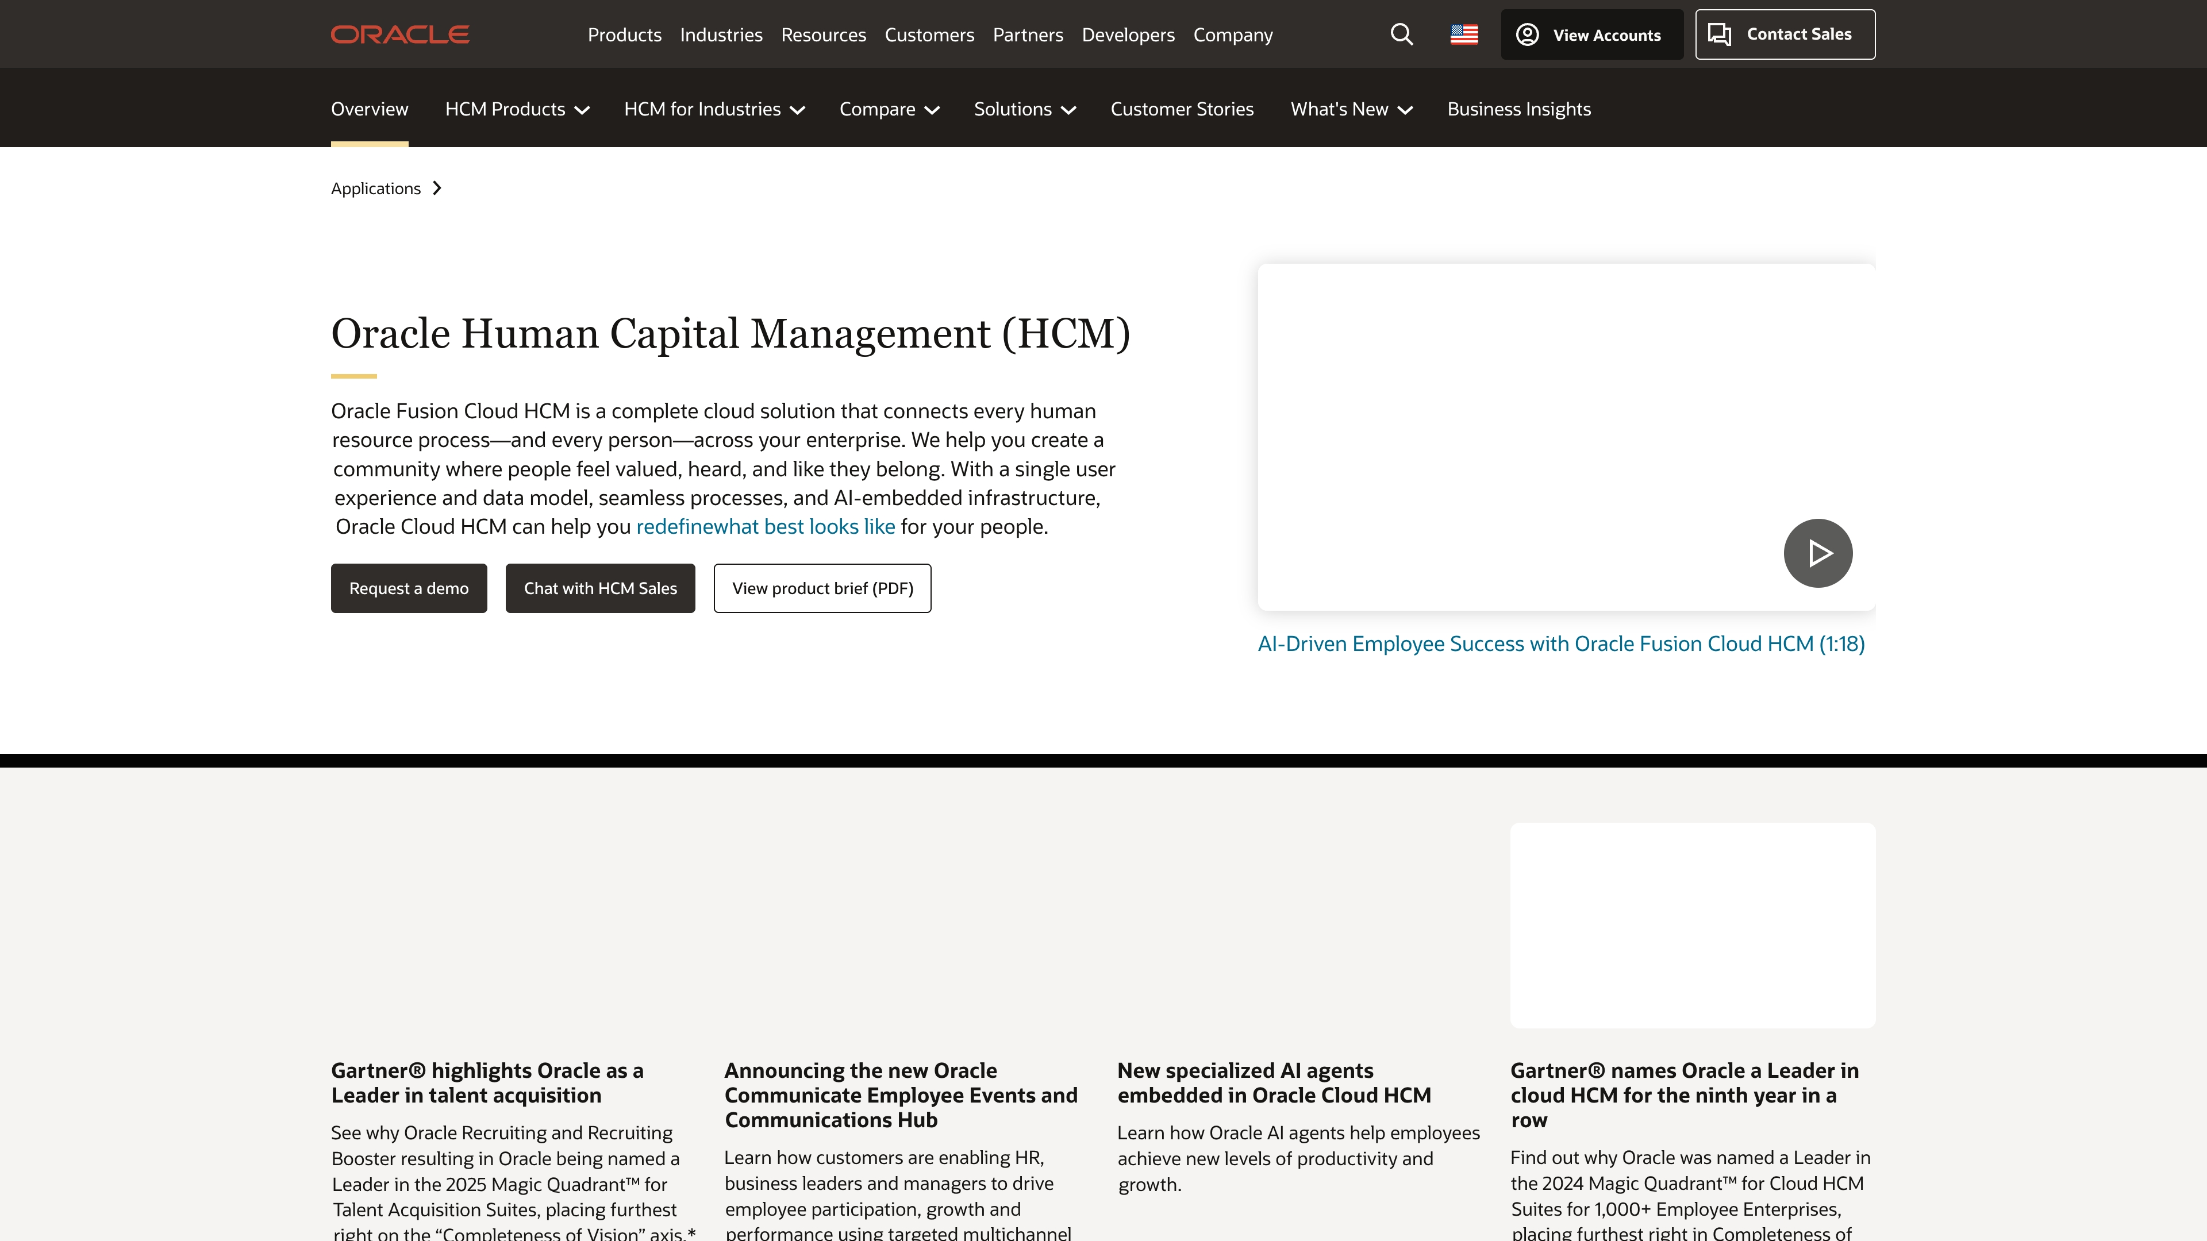2207x1241 pixels.
Task: Open the Customers menu
Action: (929, 35)
